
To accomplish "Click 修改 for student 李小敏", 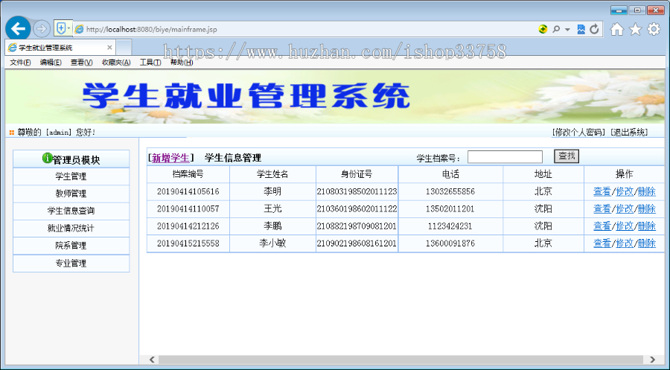I will coord(625,243).
